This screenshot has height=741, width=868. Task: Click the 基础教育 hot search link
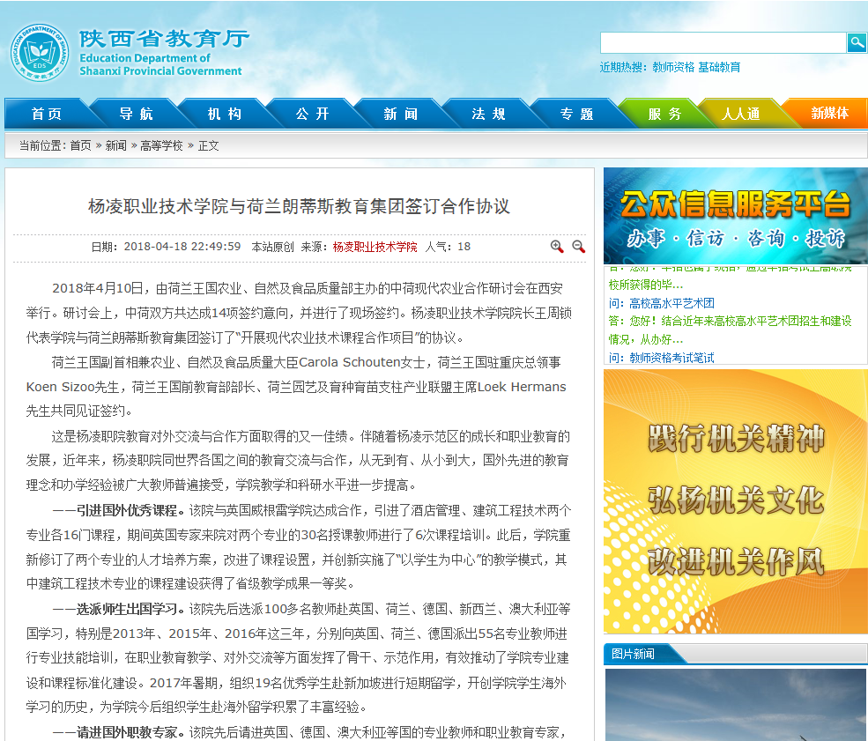(719, 67)
